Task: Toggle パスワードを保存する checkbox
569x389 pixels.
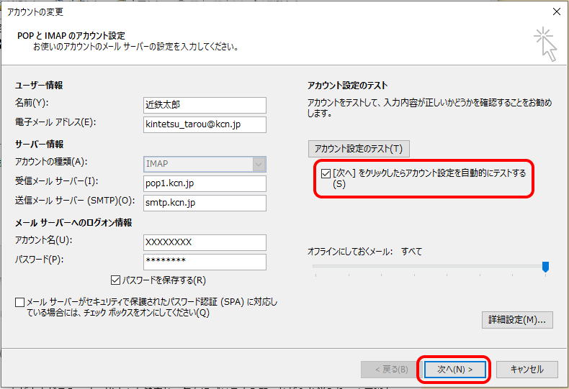Action: (x=115, y=280)
